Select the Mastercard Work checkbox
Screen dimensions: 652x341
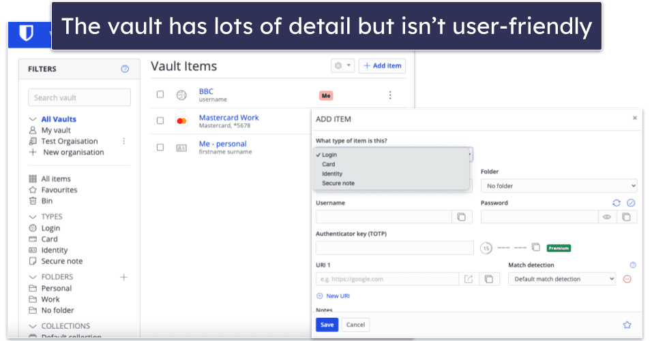coord(160,120)
